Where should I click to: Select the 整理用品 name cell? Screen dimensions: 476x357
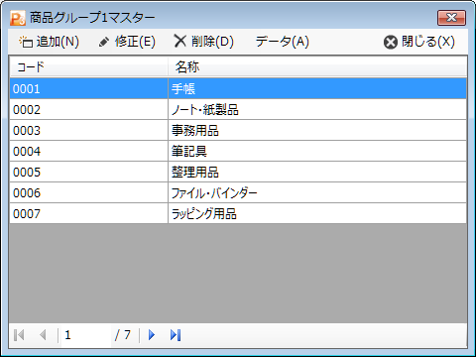(x=317, y=172)
